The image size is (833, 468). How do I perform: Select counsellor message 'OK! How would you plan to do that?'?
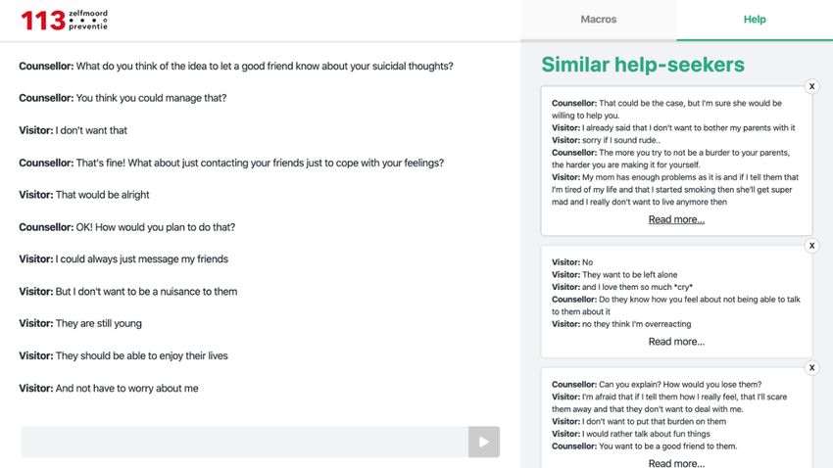tap(127, 227)
